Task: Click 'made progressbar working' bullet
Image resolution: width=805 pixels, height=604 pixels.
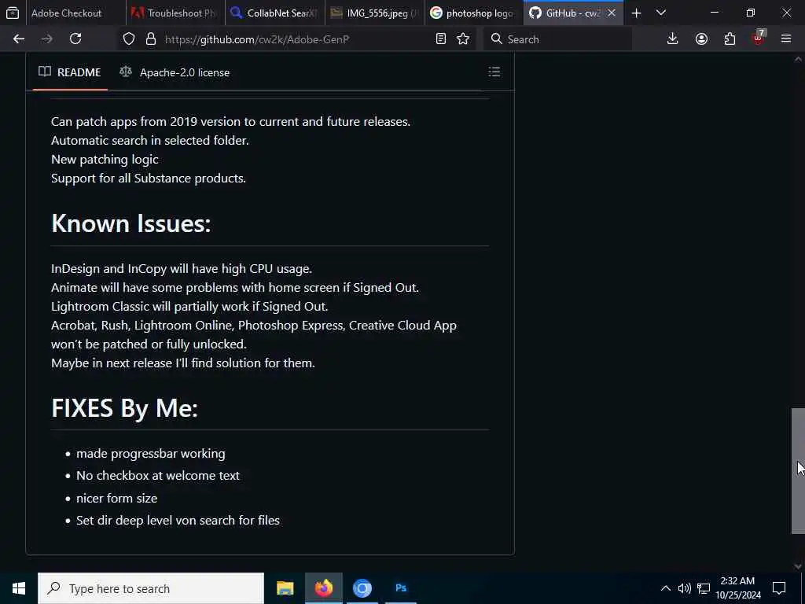Action: click(150, 454)
